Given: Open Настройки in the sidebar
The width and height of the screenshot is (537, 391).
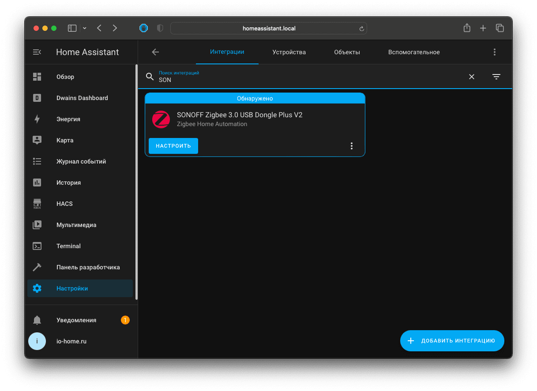Looking at the screenshot, I should [80, 288].
